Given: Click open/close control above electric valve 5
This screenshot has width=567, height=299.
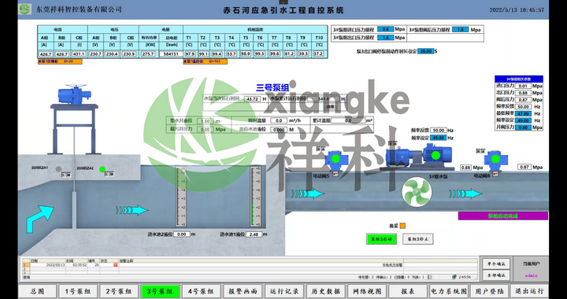Looking at the screenshot, I should click(x=320, y=149).
